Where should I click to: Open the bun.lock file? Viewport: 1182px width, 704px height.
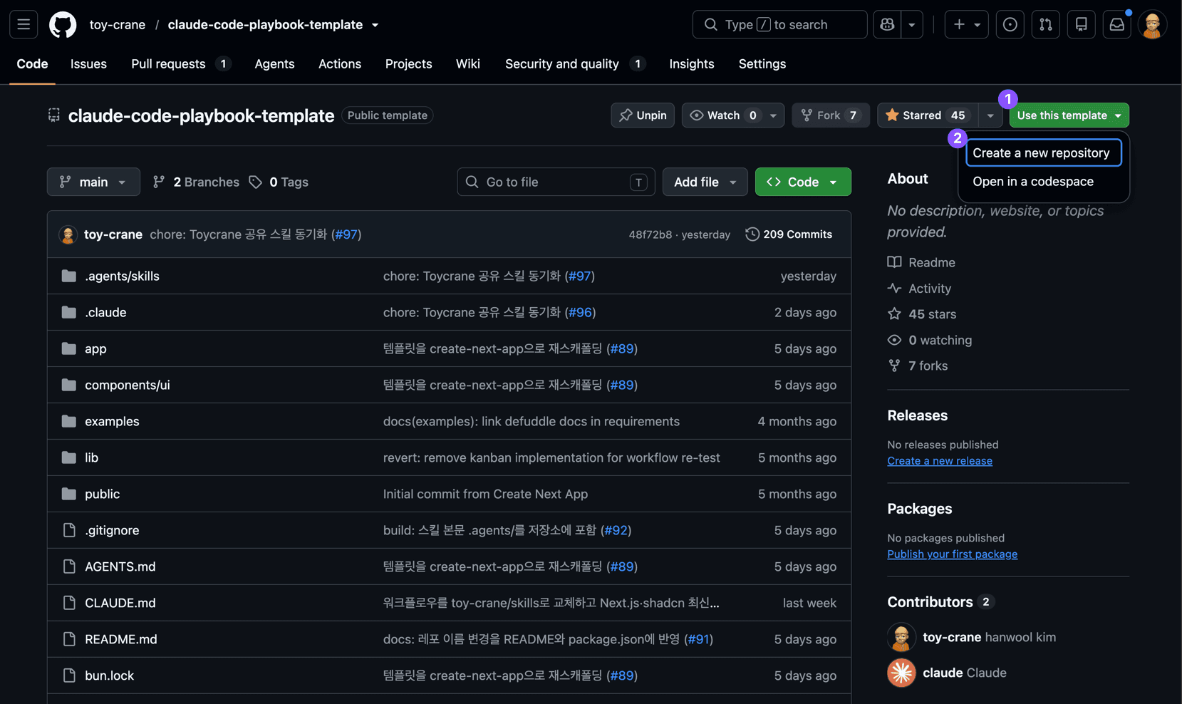click(109, 675)
